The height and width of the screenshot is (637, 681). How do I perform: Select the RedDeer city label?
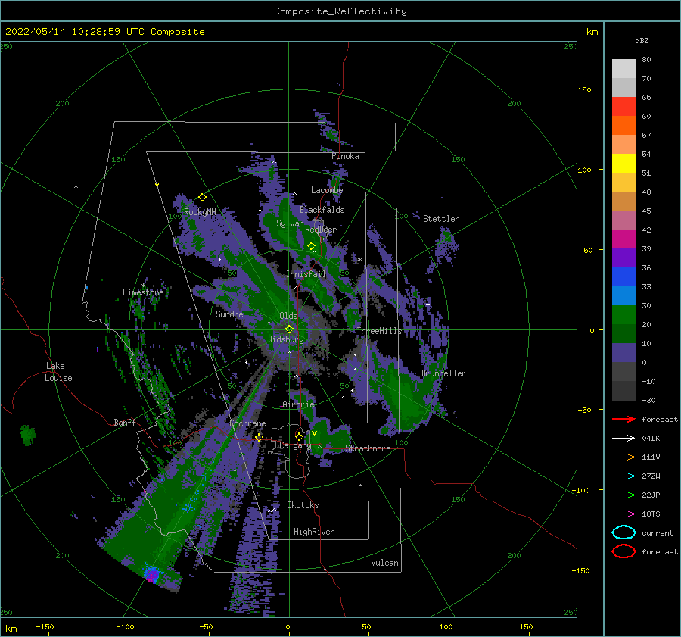(321, 230)
